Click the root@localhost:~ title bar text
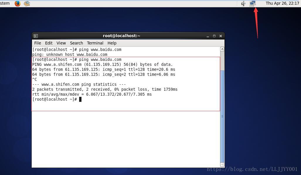 [122, 36]
